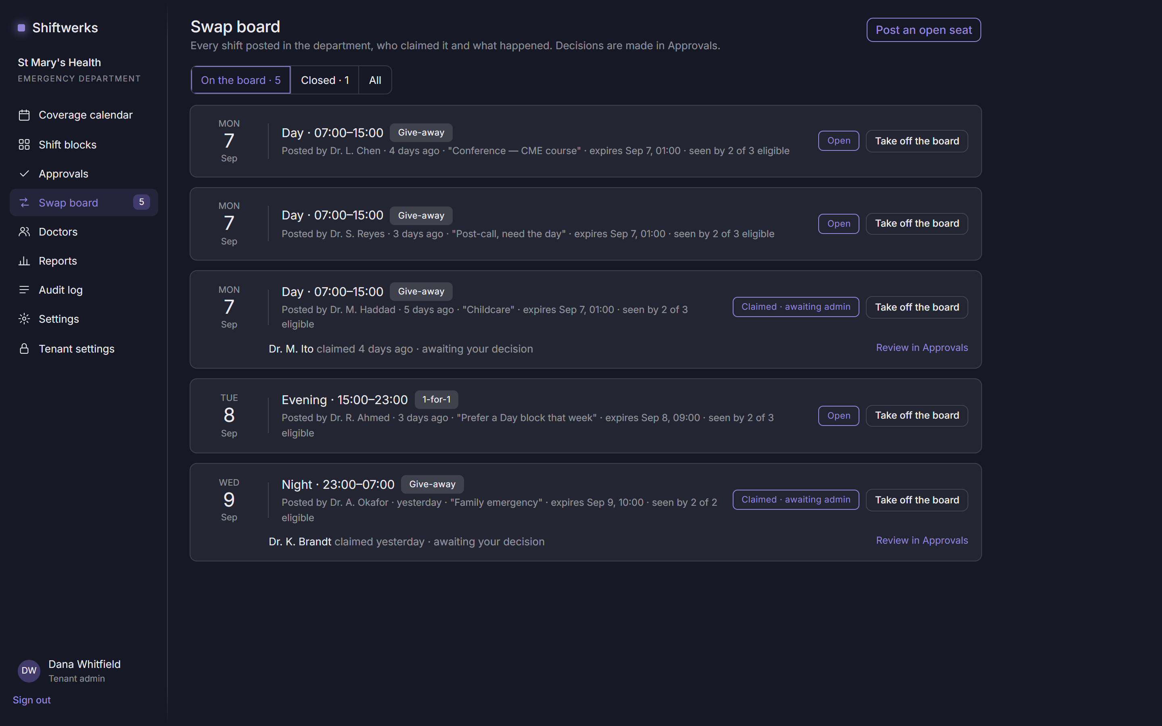
Task: Review Dr. K. Brandt's claim in Approvals
Action: [922, 540]
